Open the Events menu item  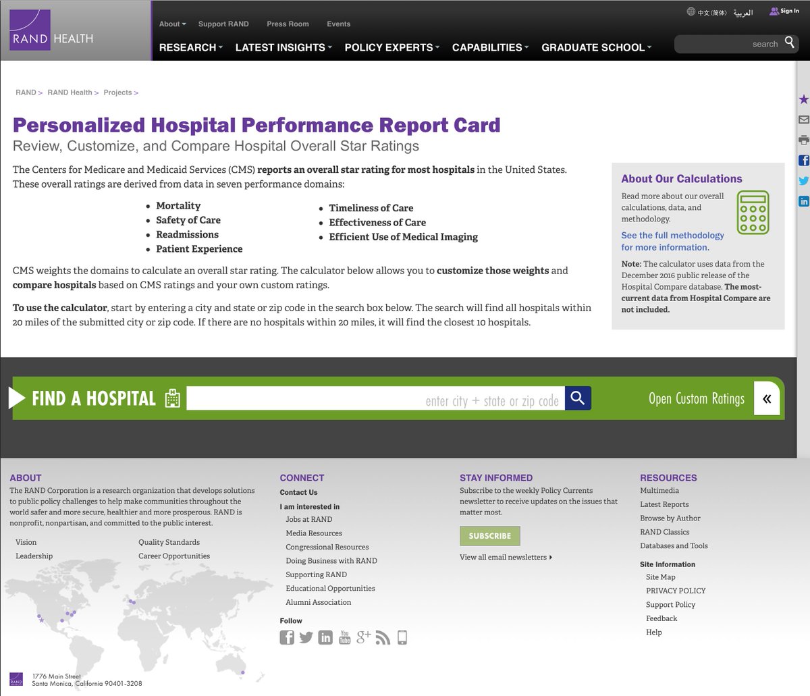pyautogui.click(x=339, y=24)
